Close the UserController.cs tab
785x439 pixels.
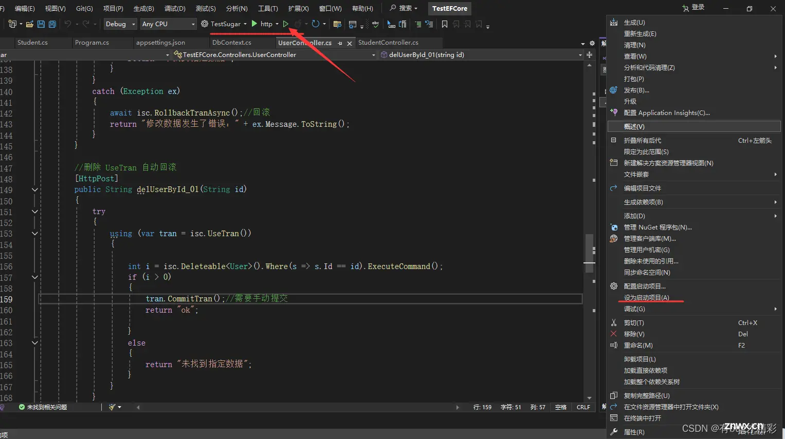350,43
